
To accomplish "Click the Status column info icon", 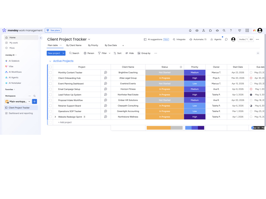I will coord(181,67).
